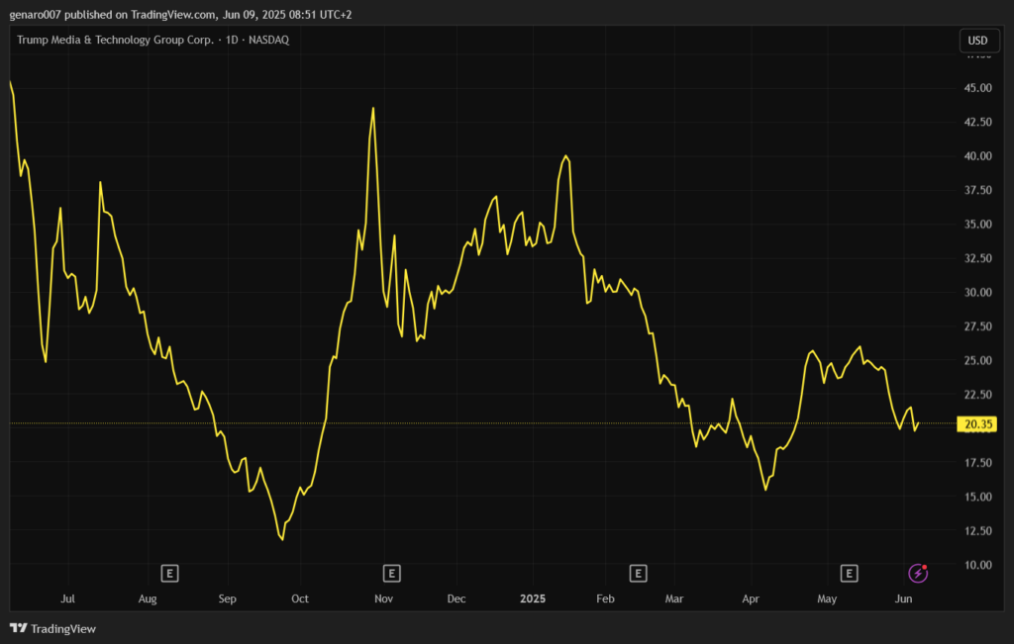Click the TradingView logo at bottom left
1014x644 pixels.
(x=53, y=628)
